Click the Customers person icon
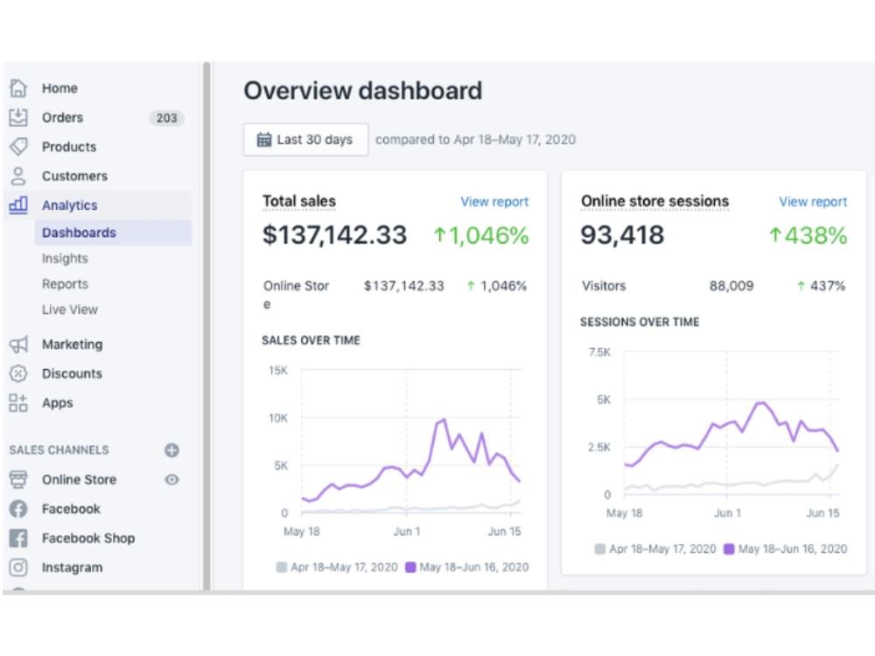Image resolution: width=875 pixels, height=656 pixels. click(17, 176)
